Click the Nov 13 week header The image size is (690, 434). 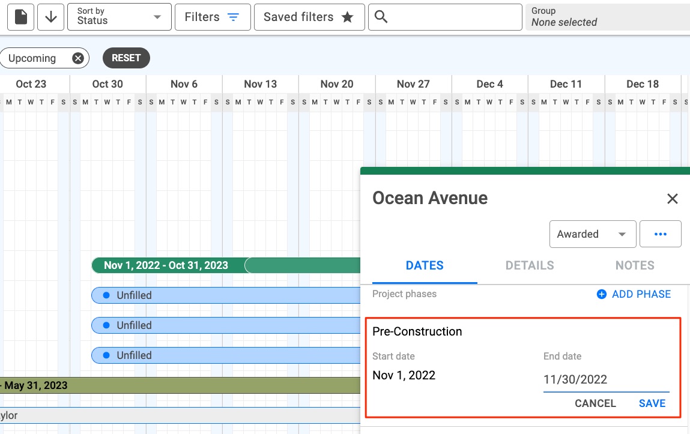[x=261, y=84]
